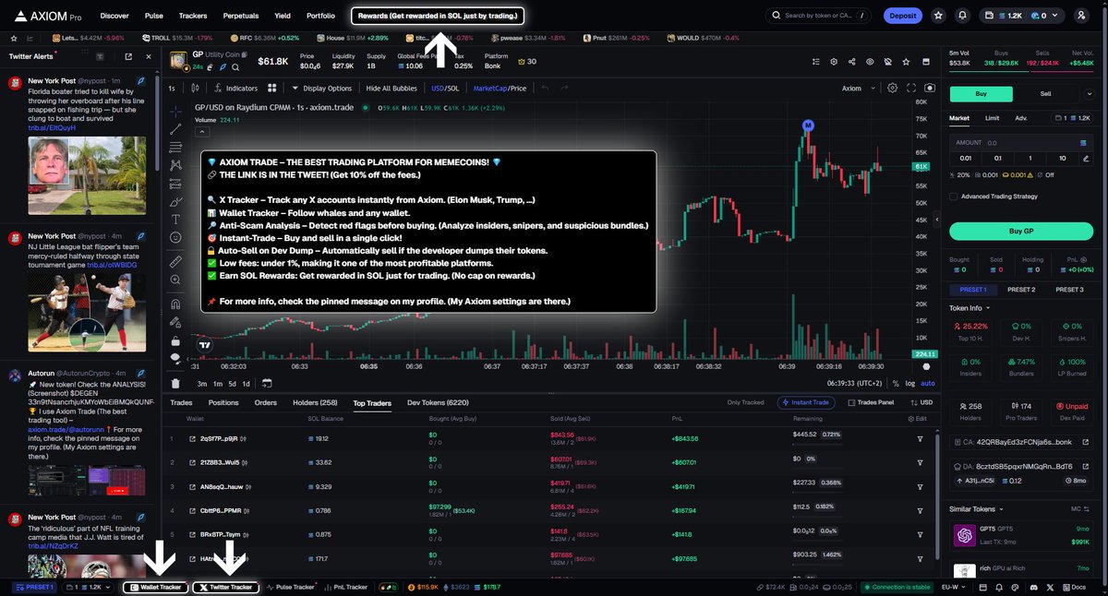
Task: Toggle Only Tracked filter
Action: 745,402
